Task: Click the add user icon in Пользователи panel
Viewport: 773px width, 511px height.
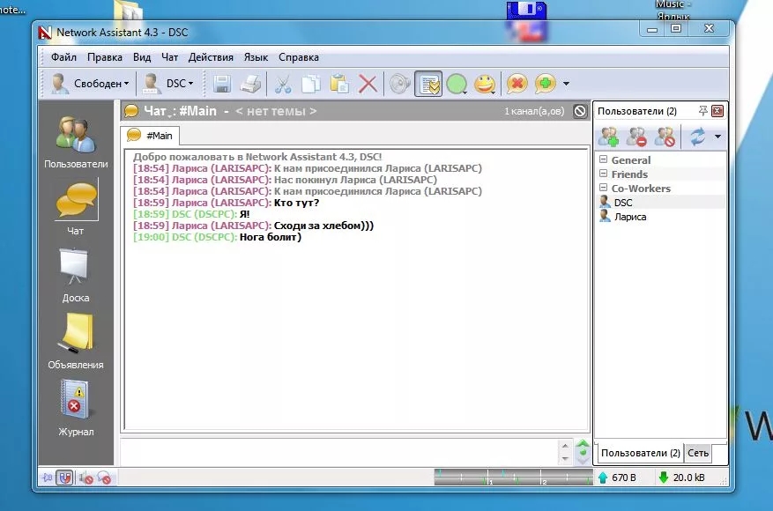Action: (x=608, y=137)
